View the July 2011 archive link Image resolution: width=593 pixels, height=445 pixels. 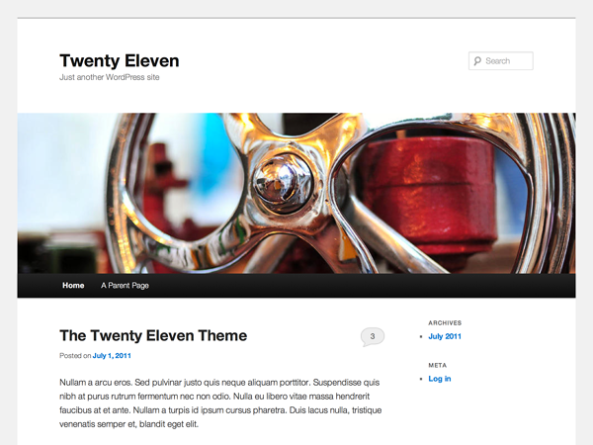point(445,337)
